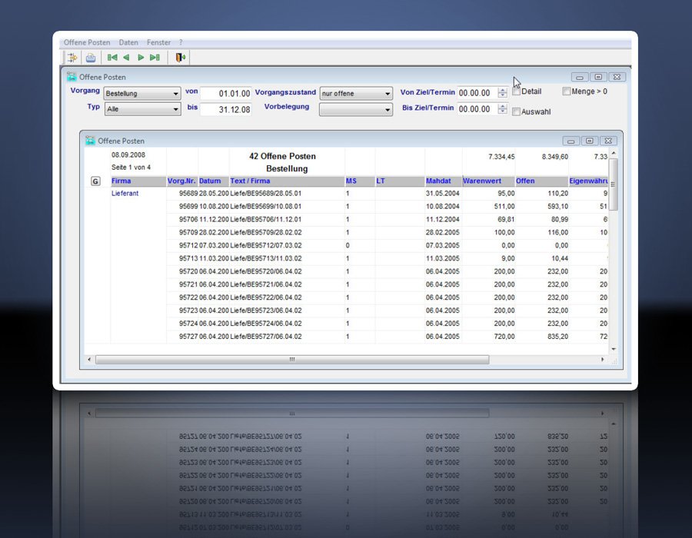The height and width of the screenshot is (538, 692).
Task: Click the Warenwert column header
Action: [481, 181]
